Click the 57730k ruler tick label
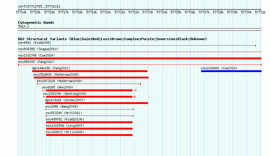270x156 pixels. click(246, 12)
